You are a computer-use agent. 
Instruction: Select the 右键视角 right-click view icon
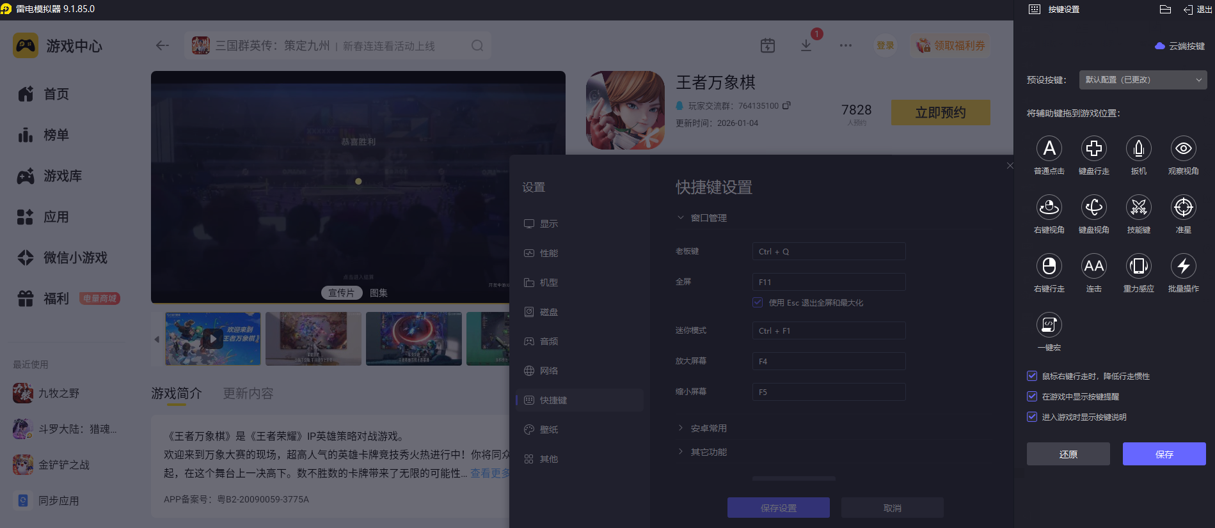point(1049,207)
